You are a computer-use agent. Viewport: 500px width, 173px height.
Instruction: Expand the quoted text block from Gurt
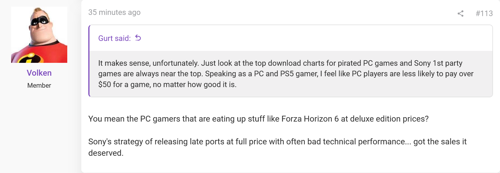[x=291, y=74]
